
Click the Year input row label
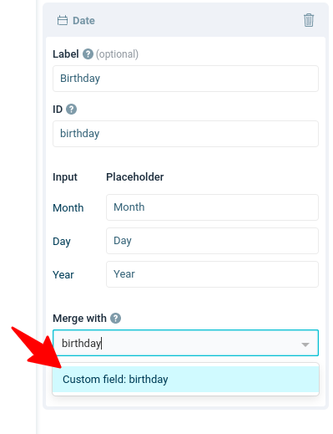click(63, 275)
